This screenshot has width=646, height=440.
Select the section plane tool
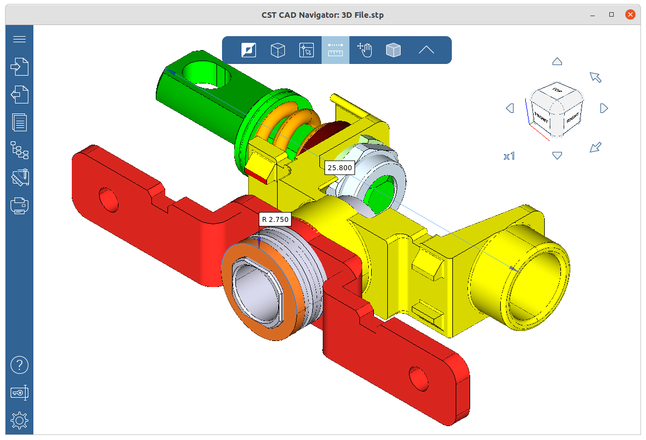(x=248, y=50)
